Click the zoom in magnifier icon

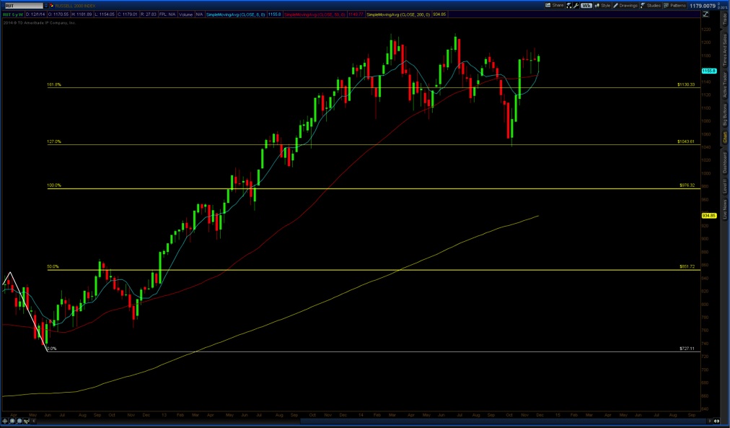(12, 421)
